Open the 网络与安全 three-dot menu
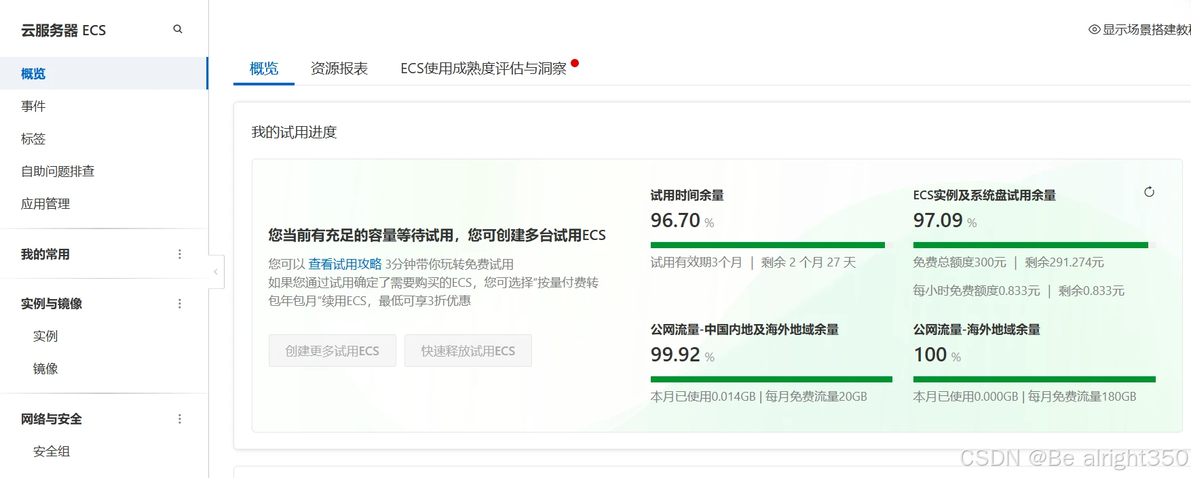Viewport: 1191px width, 478px height. pyautogui.click(x=180, y=419)
